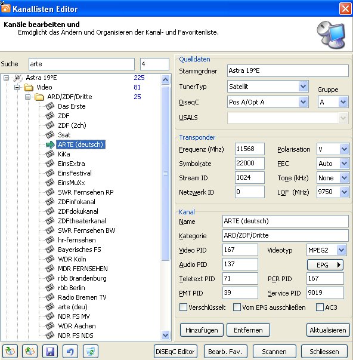Click the channel list scrollbar thumb
Viewport: 353px width, 360px height.
(x=165, y=173)
